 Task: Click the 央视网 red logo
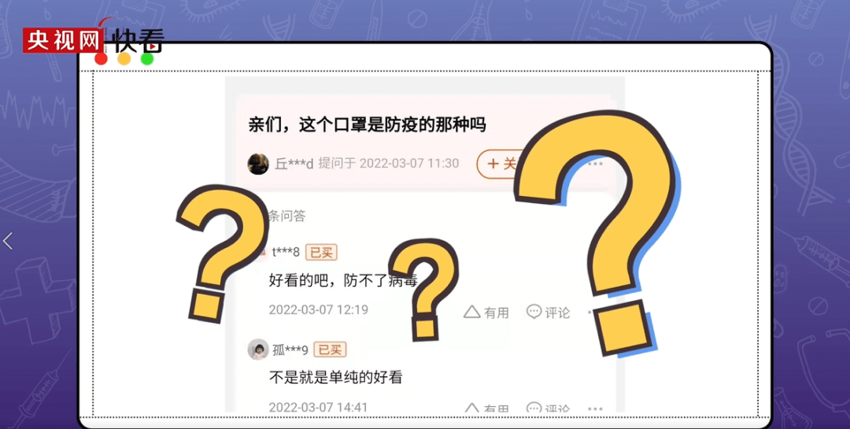click(61, 39)
